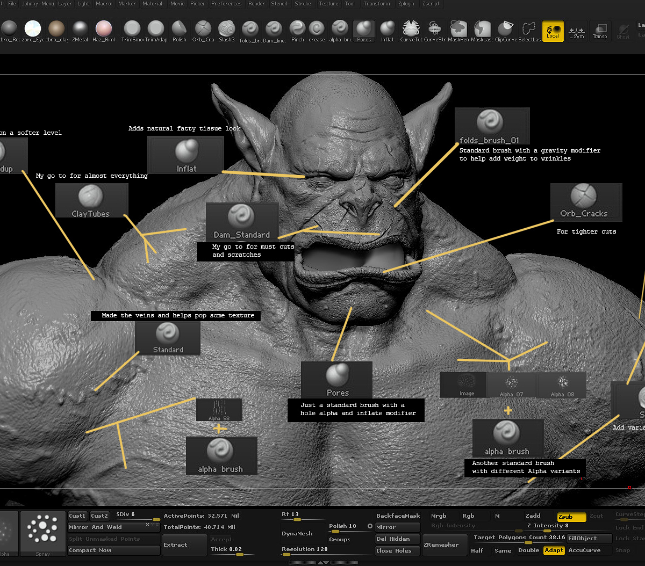The image size is (645, 566).
Task: Choose the ZMetal material sphere
Action: tap(80, 31)
